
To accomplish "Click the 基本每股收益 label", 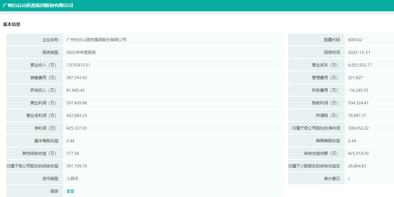I will (46, 141).
